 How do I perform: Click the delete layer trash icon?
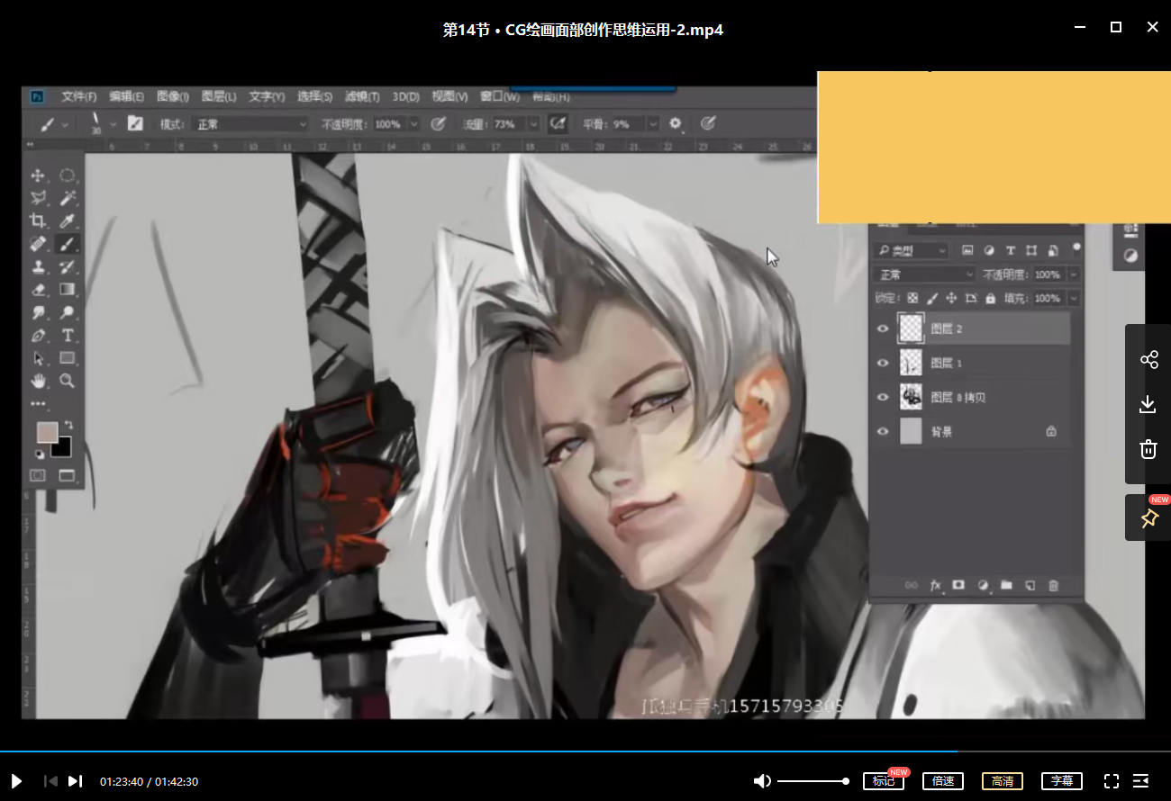[1054, 585]
